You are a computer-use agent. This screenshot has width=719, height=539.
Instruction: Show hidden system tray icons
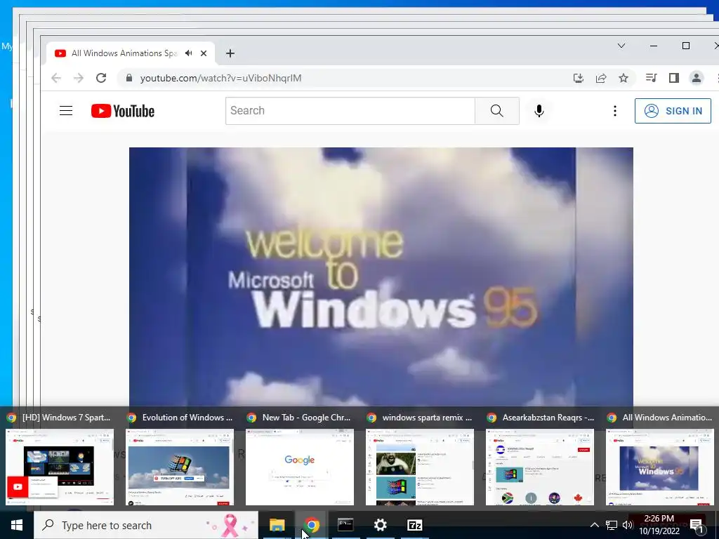(x=594, y=525)
